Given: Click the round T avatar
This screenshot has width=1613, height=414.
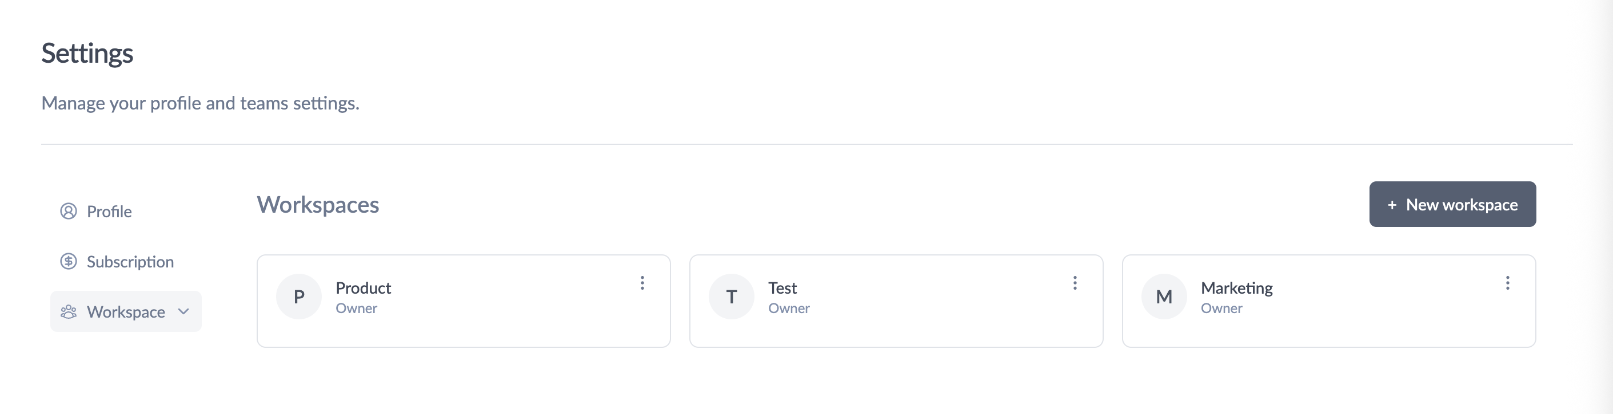Looking at the screenshot, I should [732, 297].
